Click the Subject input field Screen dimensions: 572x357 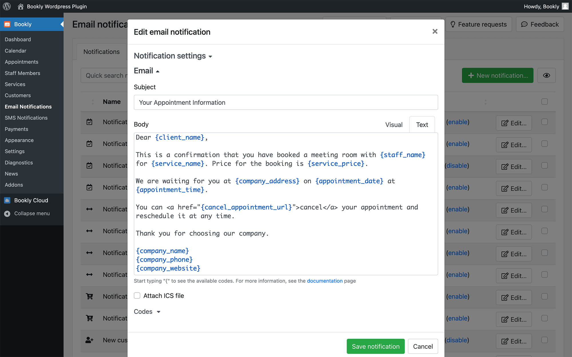pyautogui.click(x=286, y=102)
